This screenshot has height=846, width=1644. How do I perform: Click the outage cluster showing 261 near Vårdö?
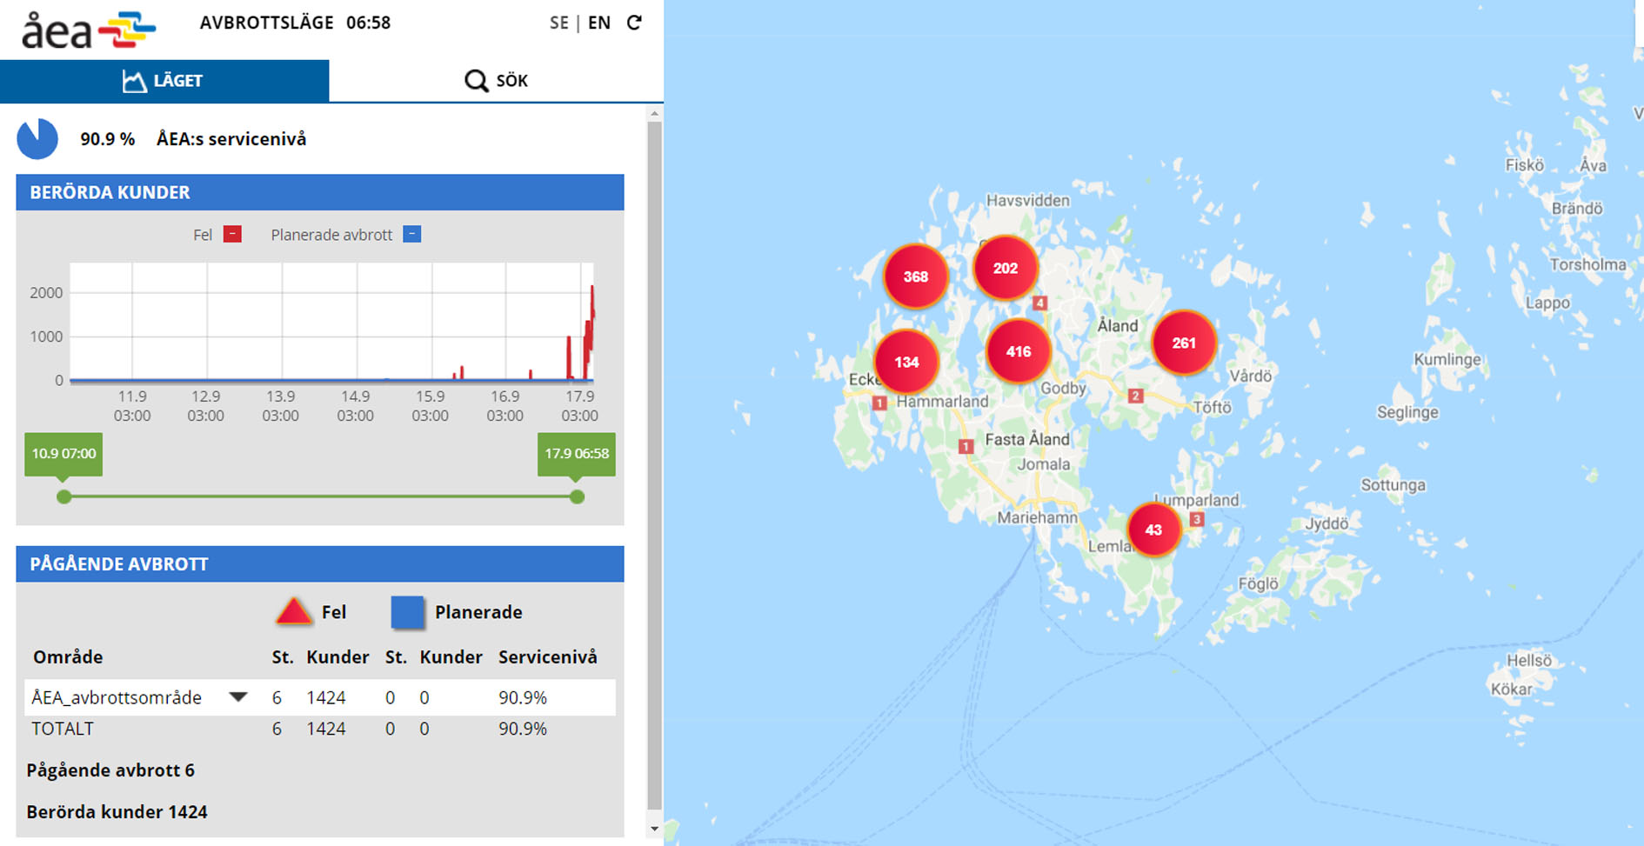1185,343
